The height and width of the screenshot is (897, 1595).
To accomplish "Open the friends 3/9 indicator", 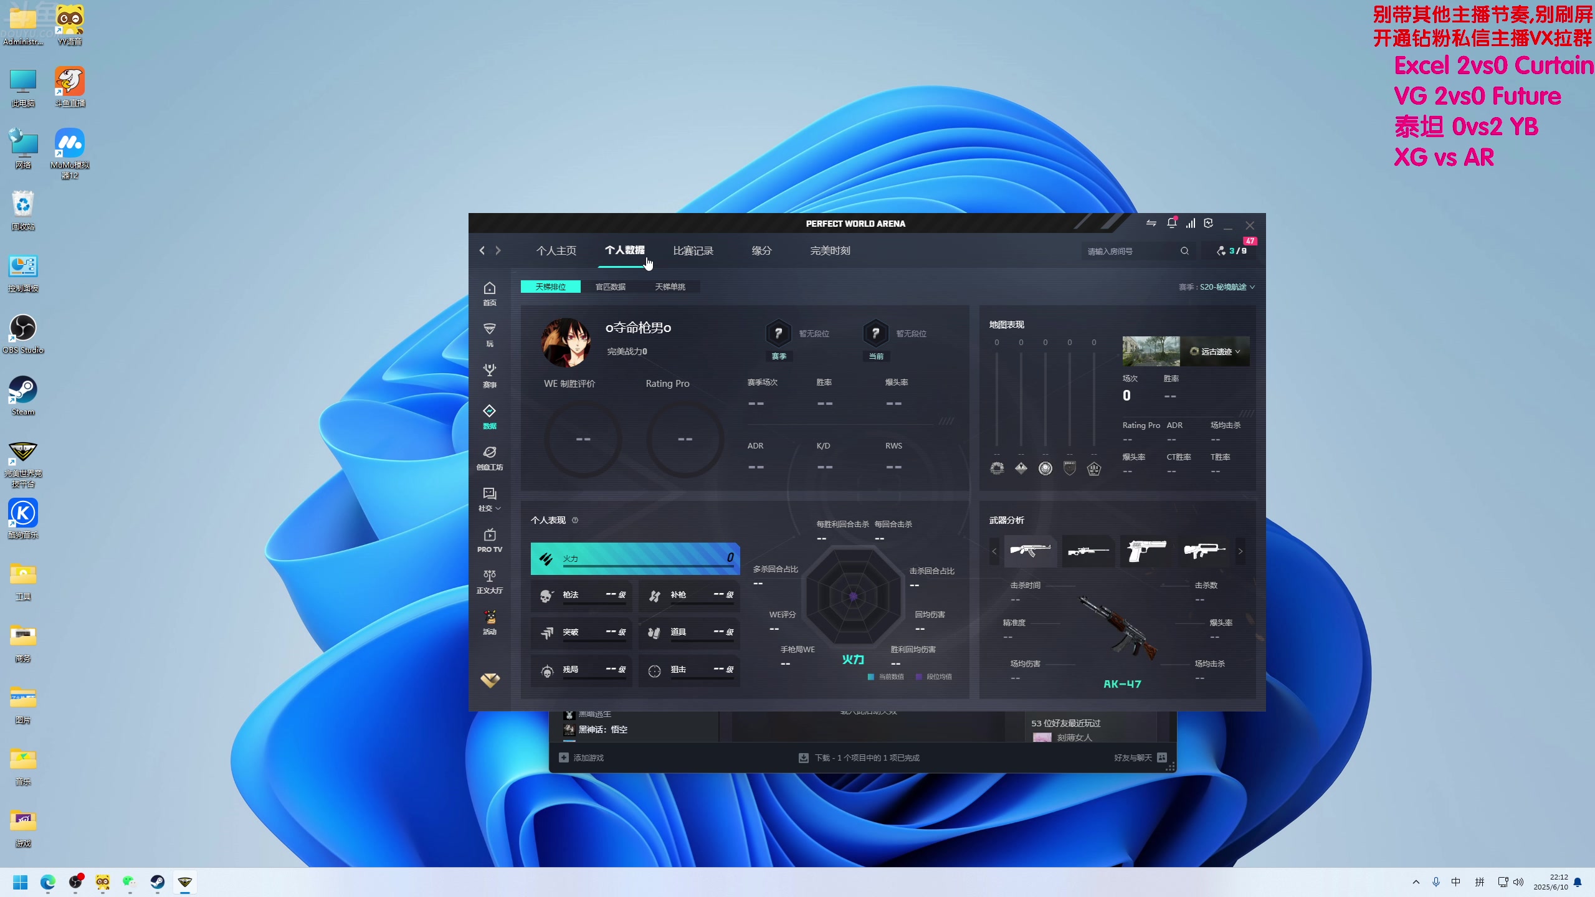I will tap(1232, 251).
